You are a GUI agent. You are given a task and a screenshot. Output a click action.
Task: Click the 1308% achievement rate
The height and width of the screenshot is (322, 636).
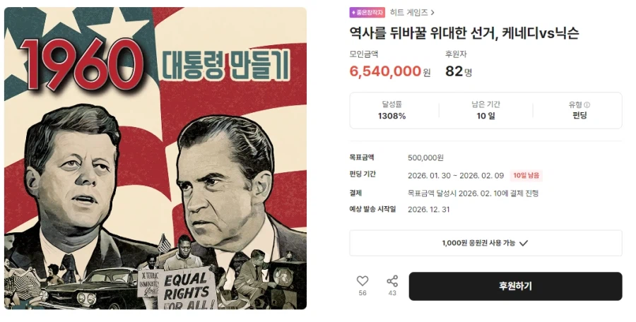391,116
